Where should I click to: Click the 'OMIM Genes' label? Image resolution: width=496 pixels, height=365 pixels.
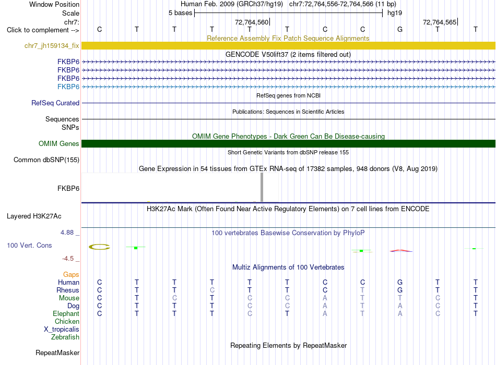click(59, 143)
